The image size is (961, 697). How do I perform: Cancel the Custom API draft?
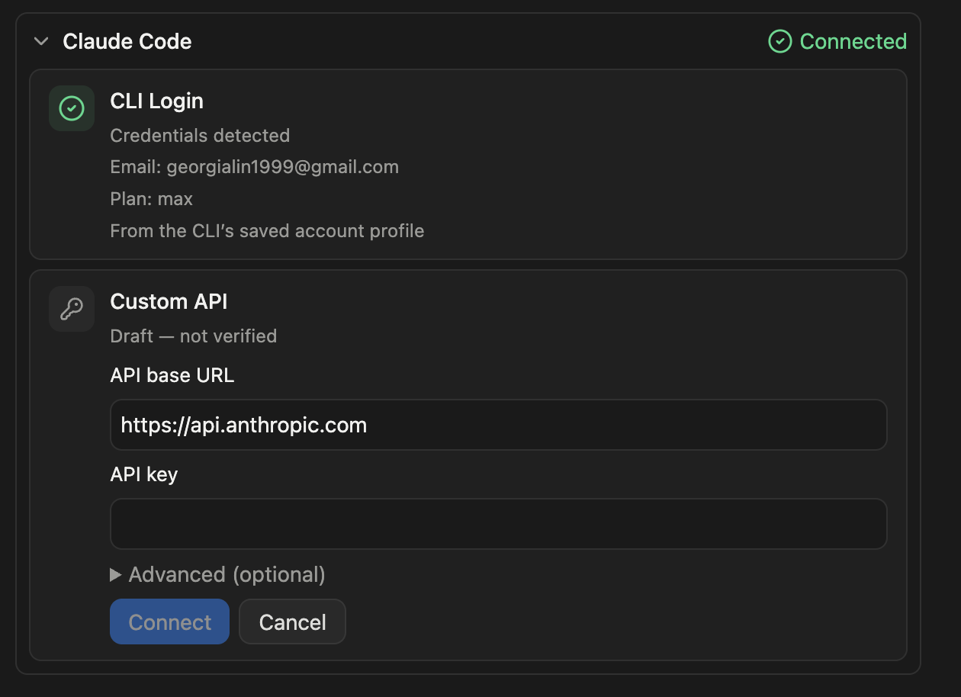(292, 622)
